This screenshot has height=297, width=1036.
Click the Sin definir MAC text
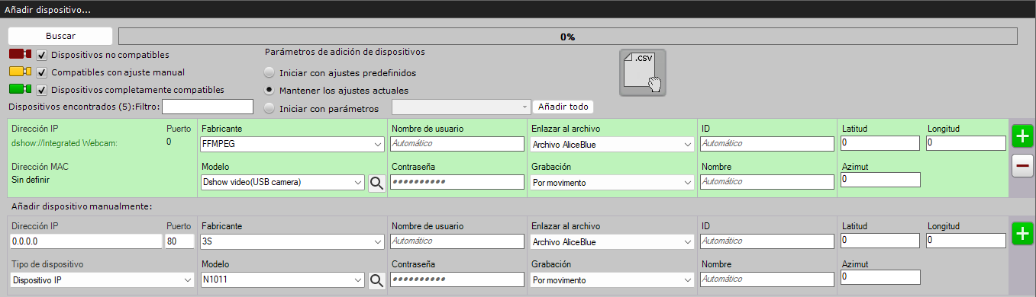[31, 180]
